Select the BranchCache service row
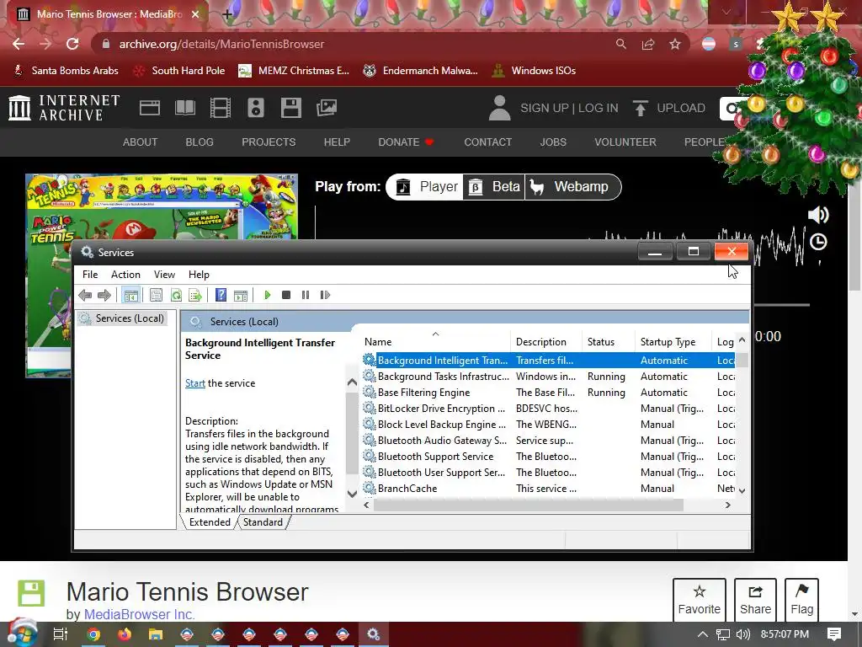 548,489
